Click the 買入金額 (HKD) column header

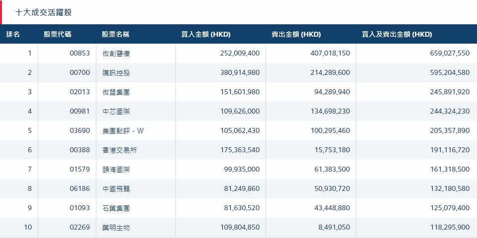pyautogui.click(x=206, y=34)
